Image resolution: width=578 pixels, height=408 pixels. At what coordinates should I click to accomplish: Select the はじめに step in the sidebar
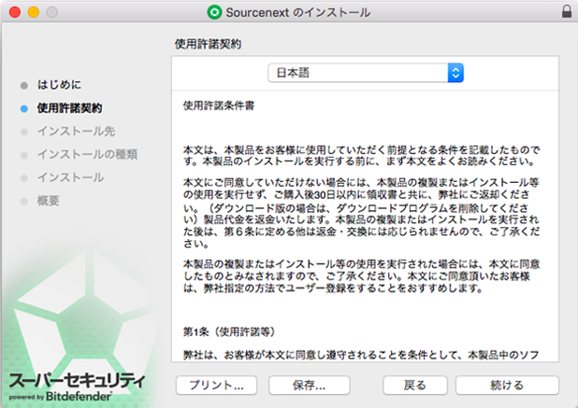click(59, 85)
